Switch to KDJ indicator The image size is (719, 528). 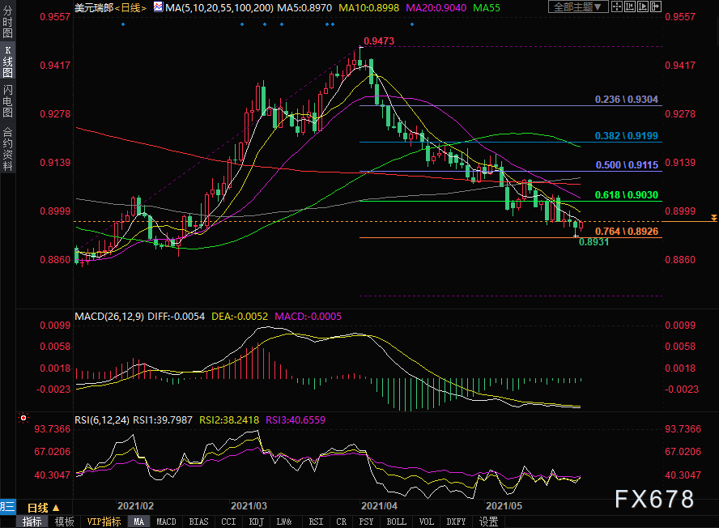[257, 522]
